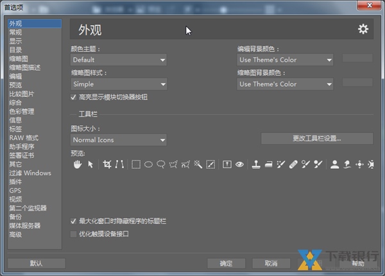Image resolution: width=385 pixels, height=276 pixels.
Task: Select 预览 in the sidebar list
Action: click(x=35, y=85)
